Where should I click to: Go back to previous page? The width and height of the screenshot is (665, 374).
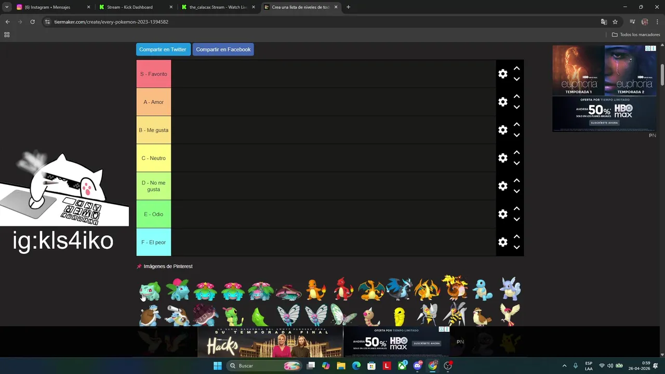[x=7, y=22]
